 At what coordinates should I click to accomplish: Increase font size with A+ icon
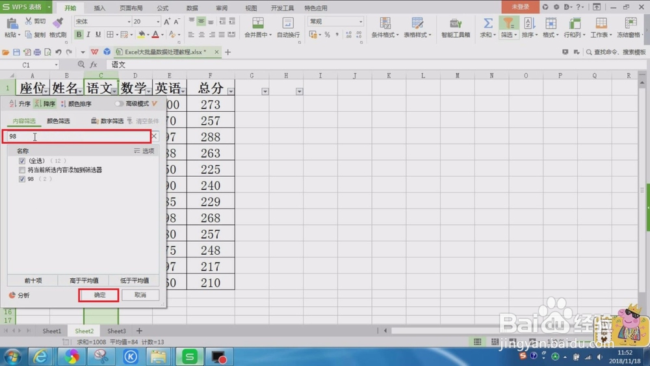click(x=167, y=21)
